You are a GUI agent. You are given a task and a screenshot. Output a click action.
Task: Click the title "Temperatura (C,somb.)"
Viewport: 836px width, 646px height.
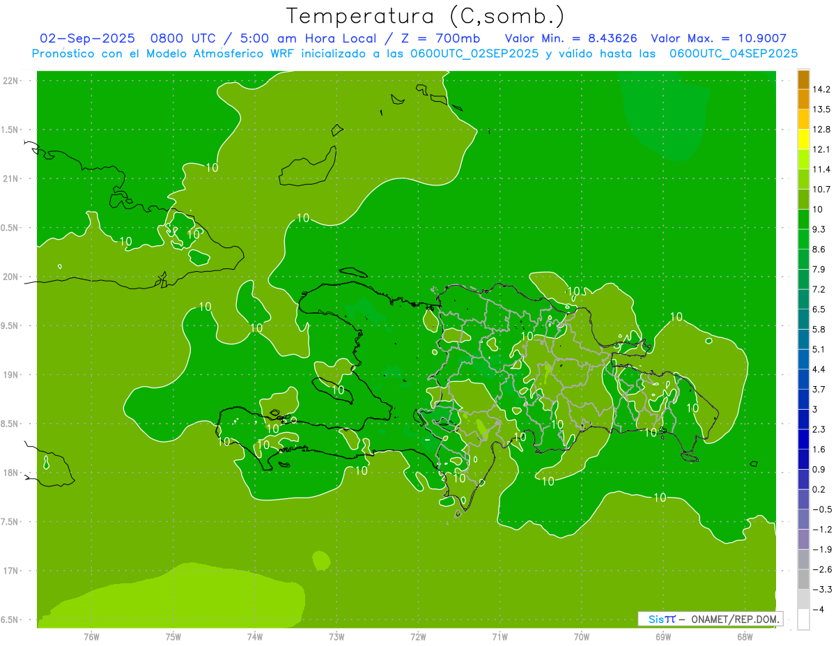tap(425, 17)
